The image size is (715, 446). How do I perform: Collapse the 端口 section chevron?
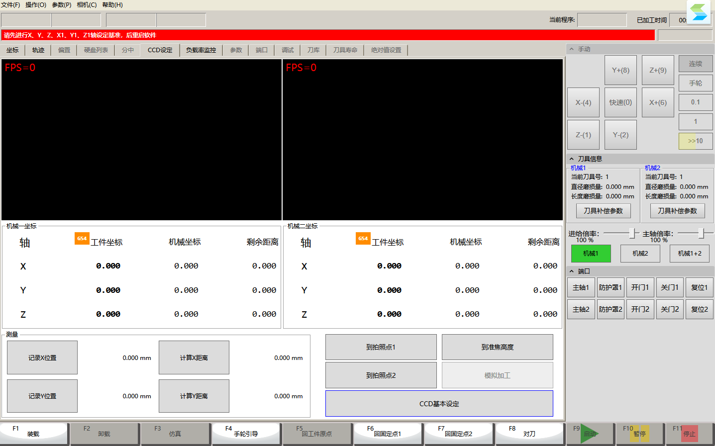(x=572, y=271)
